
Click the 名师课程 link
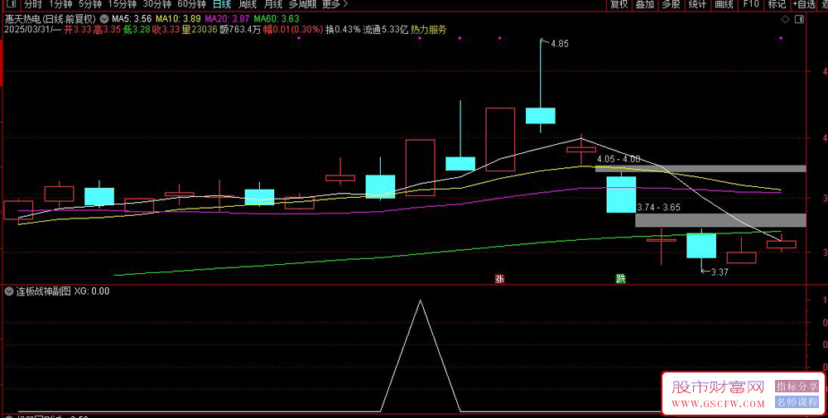coord(797,401)
